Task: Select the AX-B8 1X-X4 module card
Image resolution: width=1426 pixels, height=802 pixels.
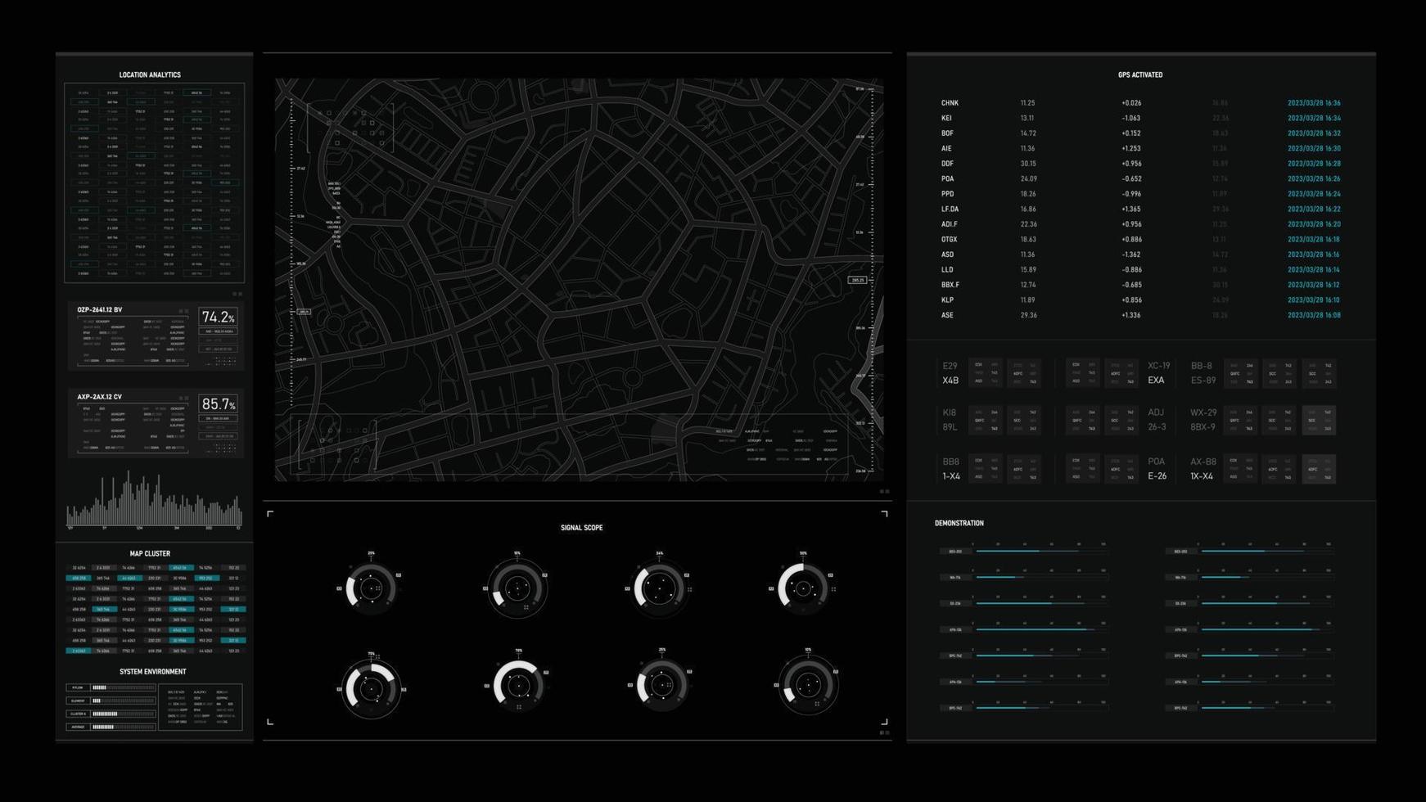Action: click(1263, 469)
